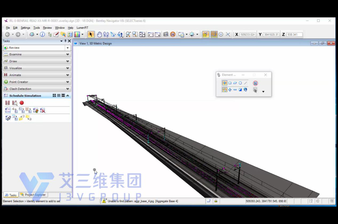
Task: Click the Z coordinate input field
Action: coord(295,35)
